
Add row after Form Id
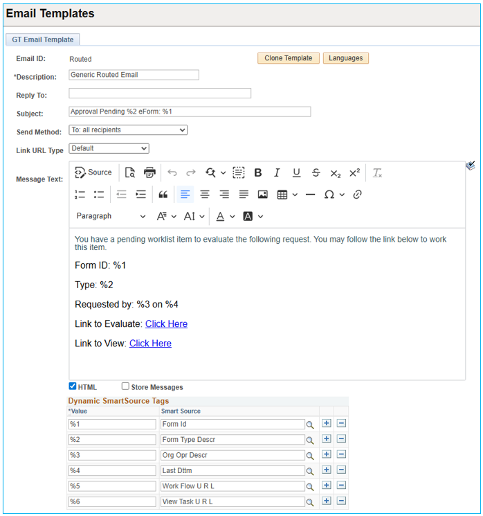[x=327, y=423]
